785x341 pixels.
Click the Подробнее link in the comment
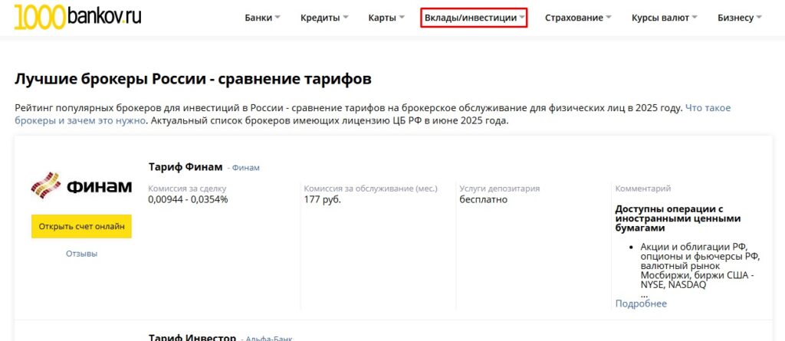point(641,303)
